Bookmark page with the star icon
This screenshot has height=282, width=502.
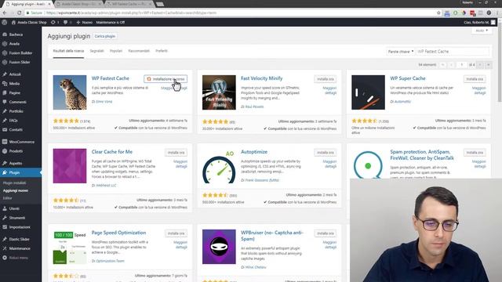[x=438, y=13]
